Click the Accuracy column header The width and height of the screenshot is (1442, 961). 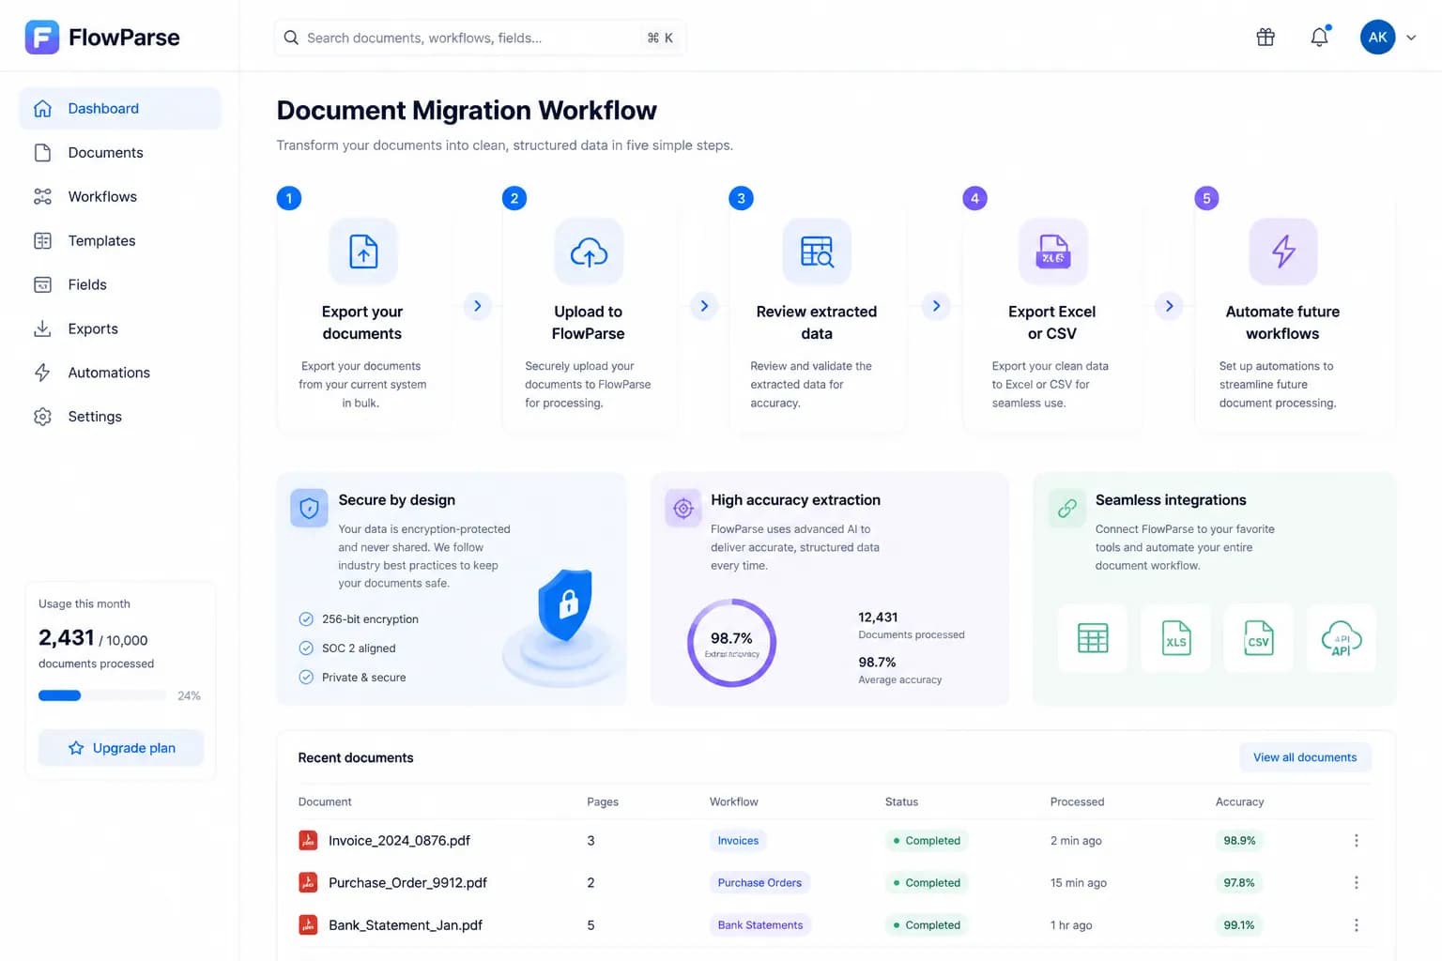[x=1239, y=801]
